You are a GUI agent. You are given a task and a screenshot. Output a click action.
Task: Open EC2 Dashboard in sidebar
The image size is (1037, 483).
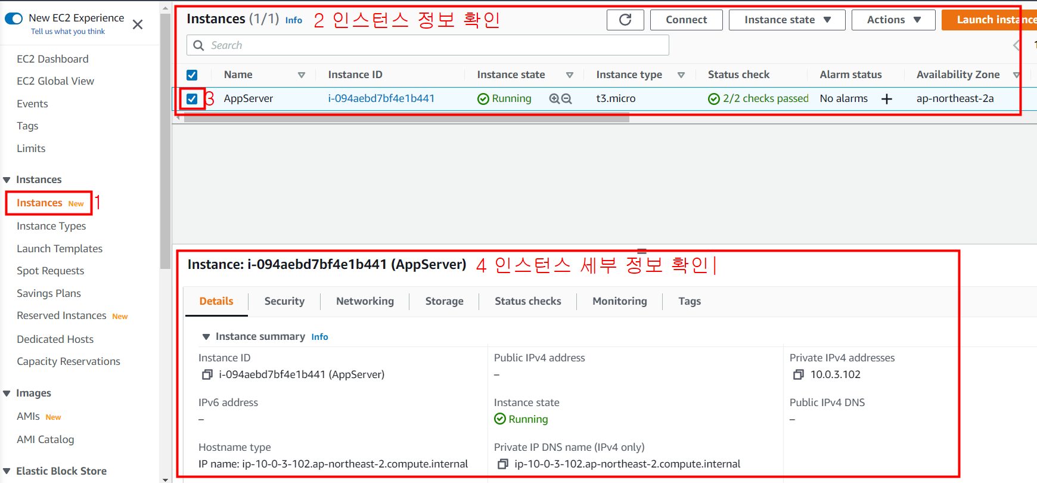click(x=52, y=59)
